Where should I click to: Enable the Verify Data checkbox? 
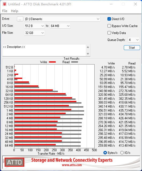[109, 33]
